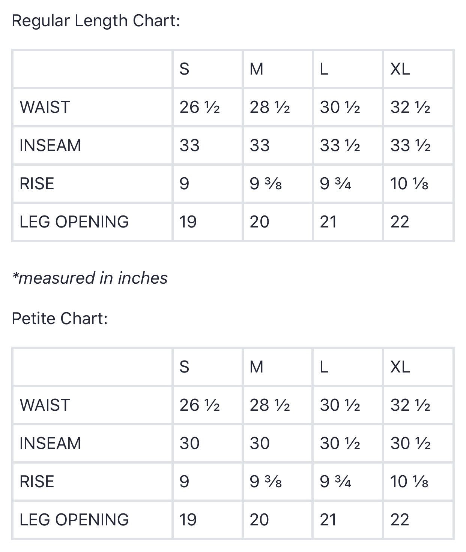
Task: Select the Petite chart RISE row label
Action: click(37, 482)
